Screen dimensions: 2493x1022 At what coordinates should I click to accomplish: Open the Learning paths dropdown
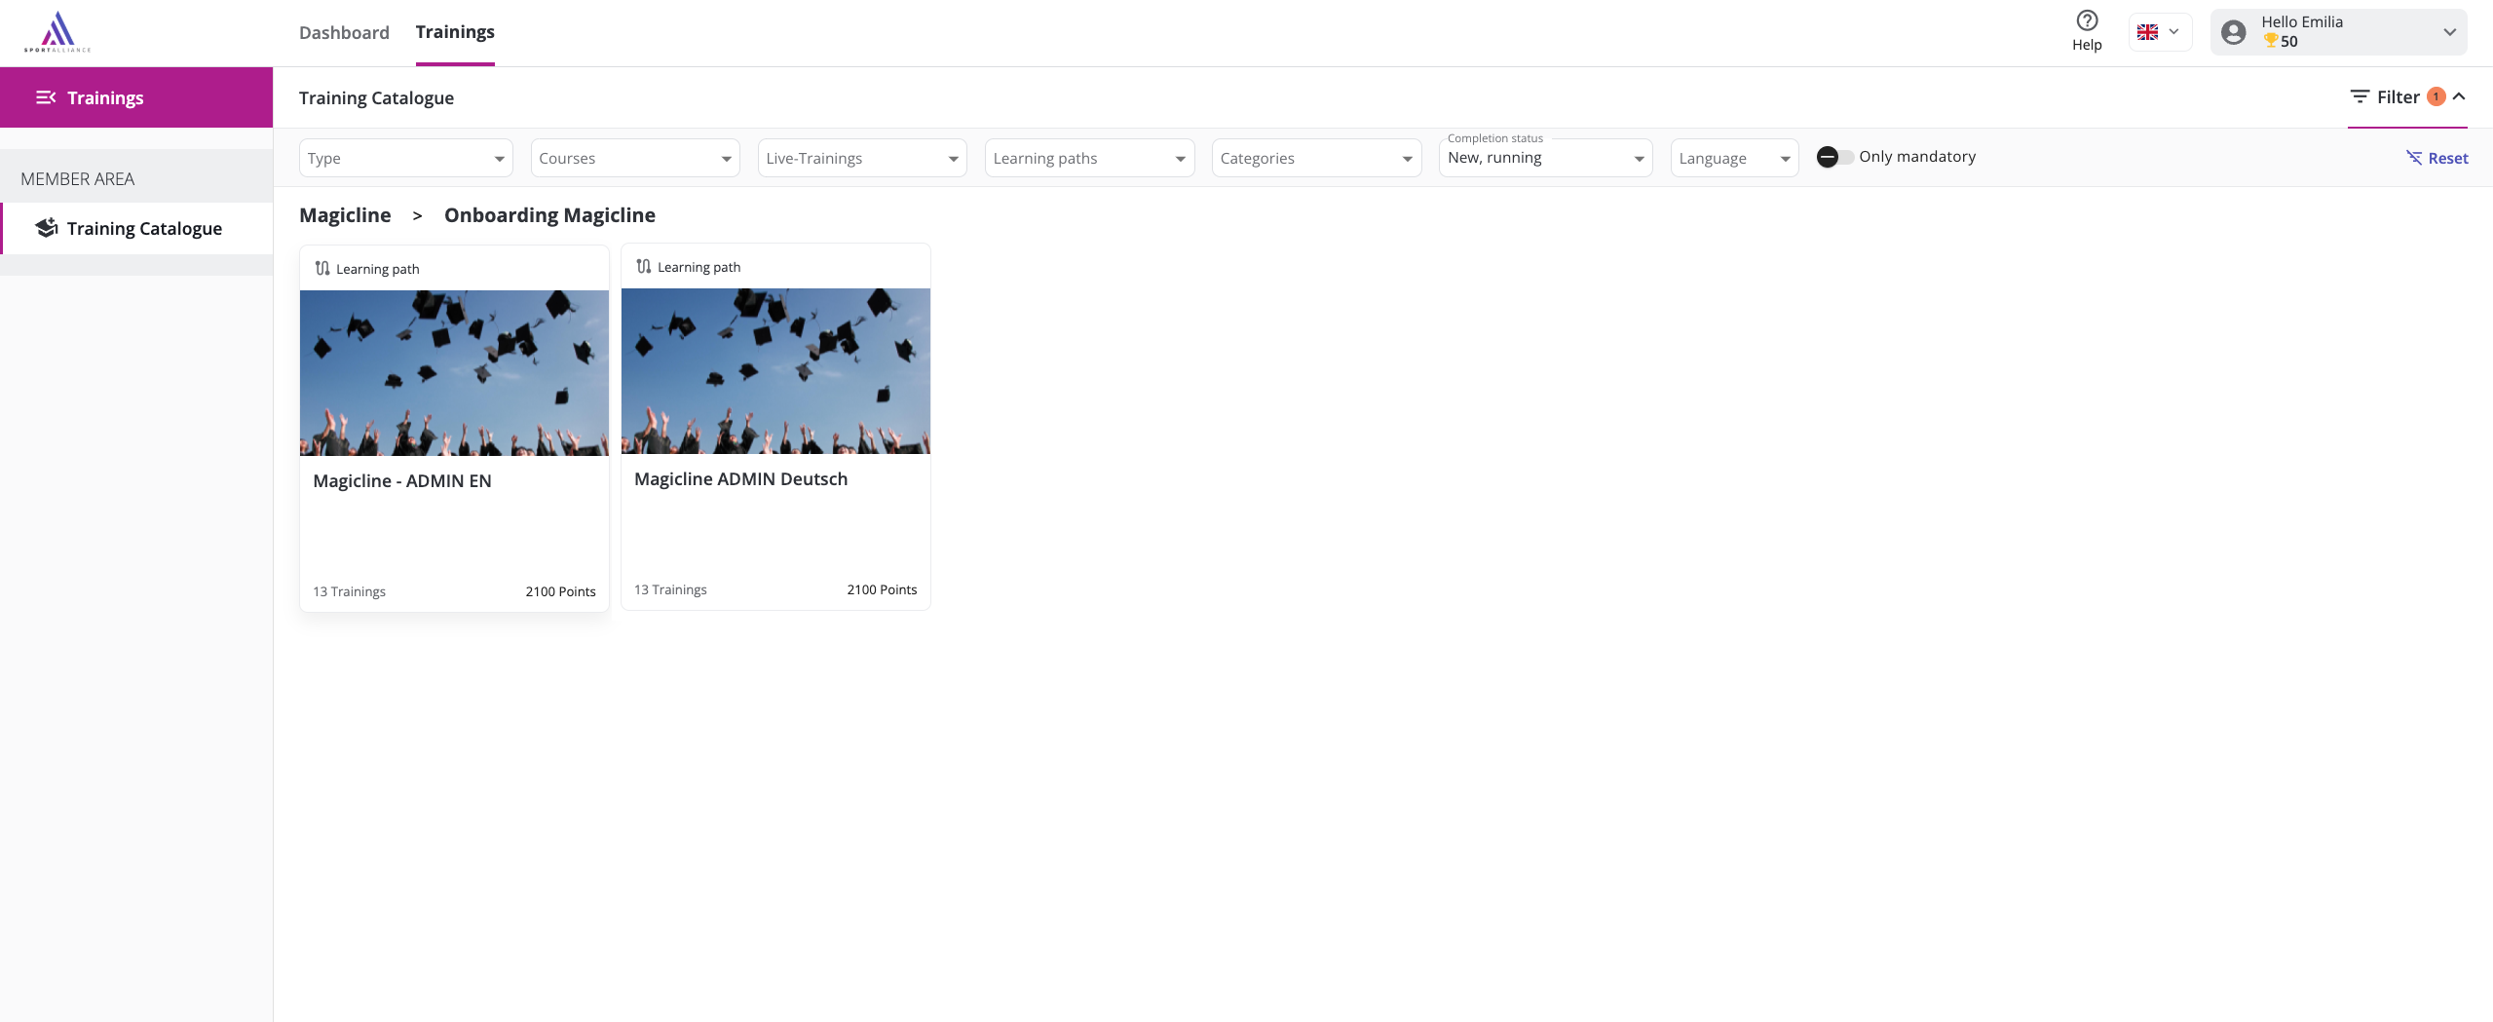click(x=1089, y=158)
